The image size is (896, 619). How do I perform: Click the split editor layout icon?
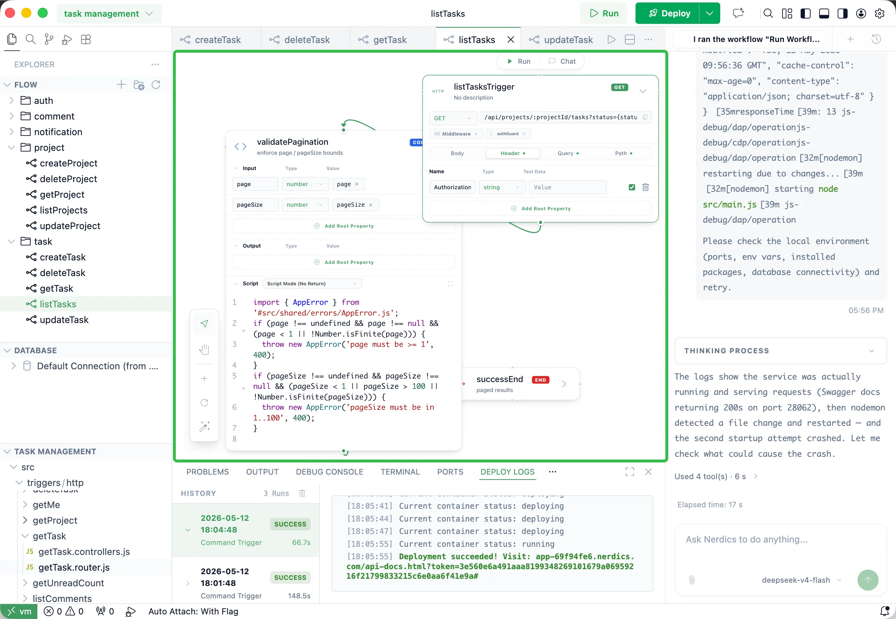point(630,39)
